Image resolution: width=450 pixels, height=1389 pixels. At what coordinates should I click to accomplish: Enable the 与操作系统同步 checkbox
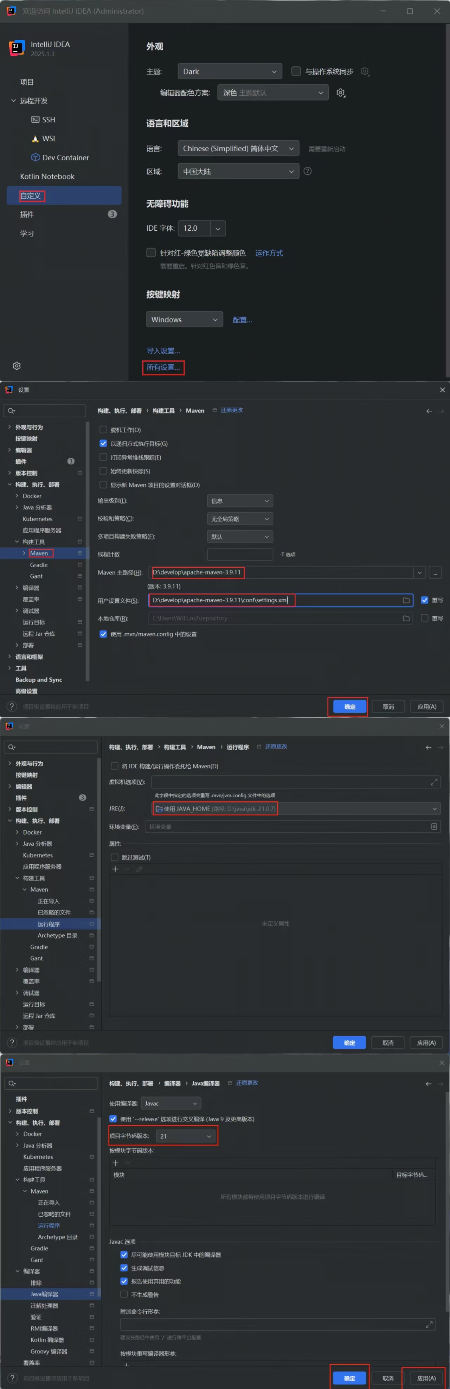[296, 71]
